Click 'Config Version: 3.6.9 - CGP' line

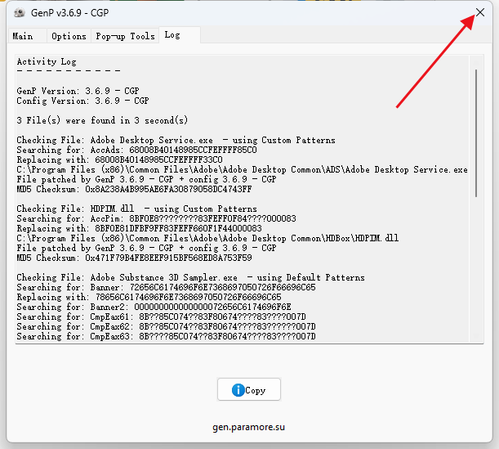click(x=82, y=101)
